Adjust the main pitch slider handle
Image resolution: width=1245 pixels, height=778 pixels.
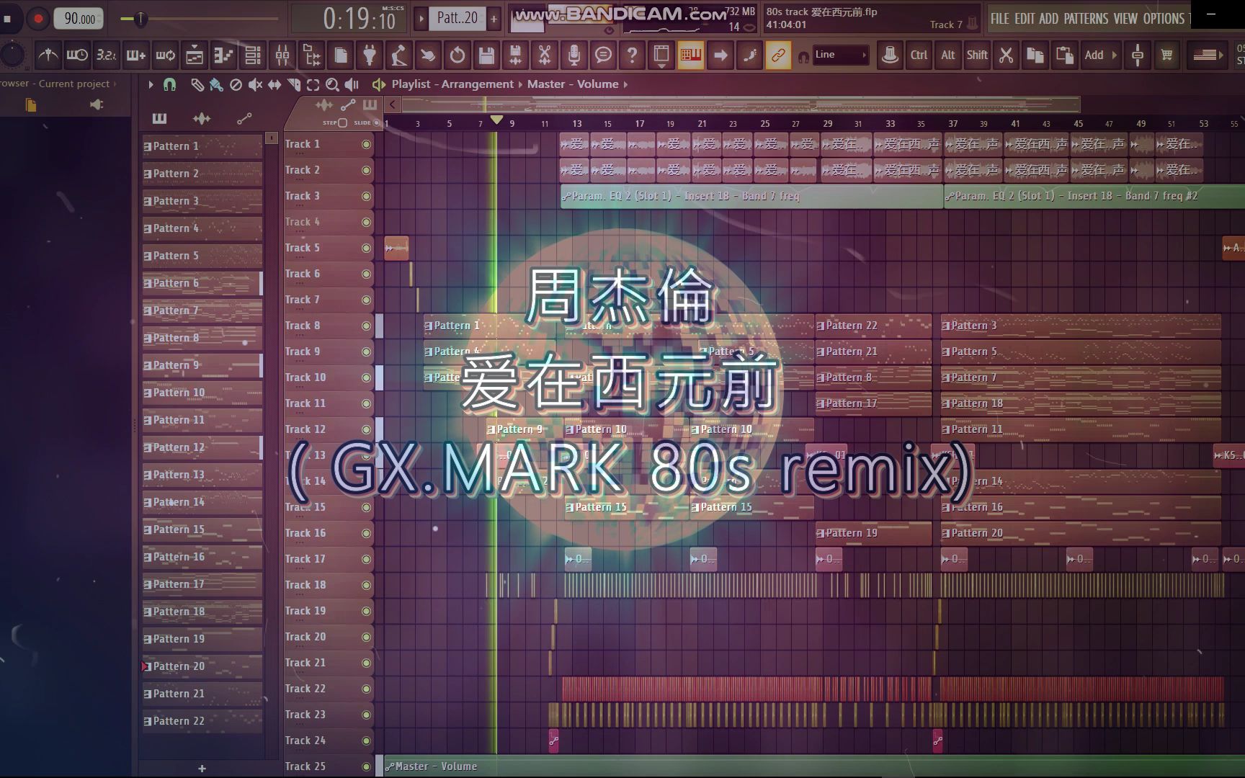coord(140,19)
